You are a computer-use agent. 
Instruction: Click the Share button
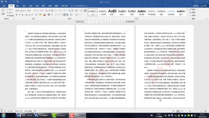(x=203, y=6)
